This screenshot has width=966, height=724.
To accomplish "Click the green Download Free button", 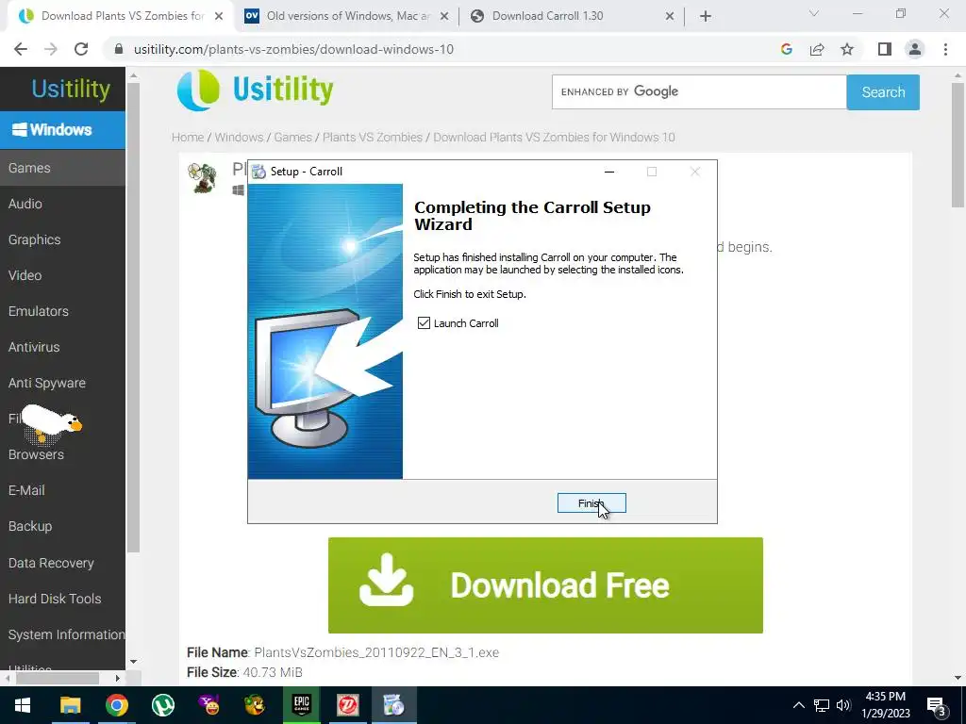I will click(545, 584).
